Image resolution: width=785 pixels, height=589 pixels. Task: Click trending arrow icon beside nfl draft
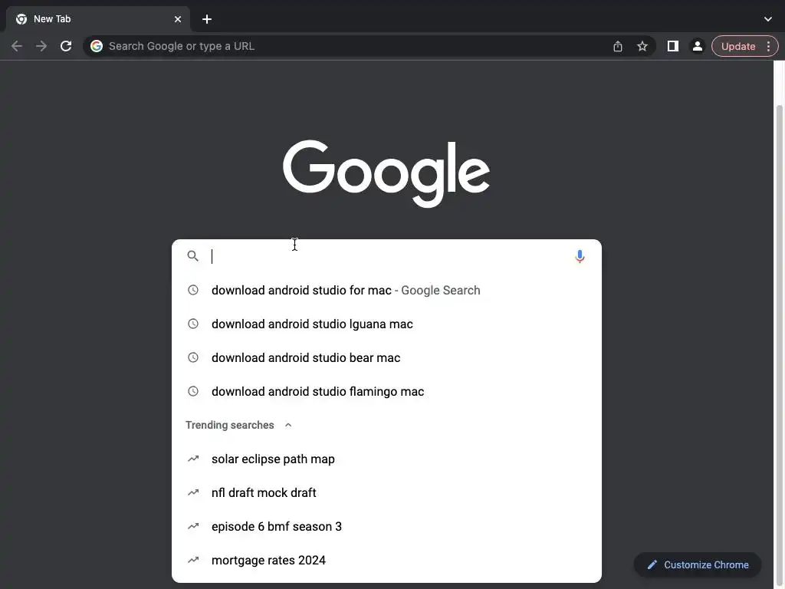pyautogui.click(x=192, y=493)
